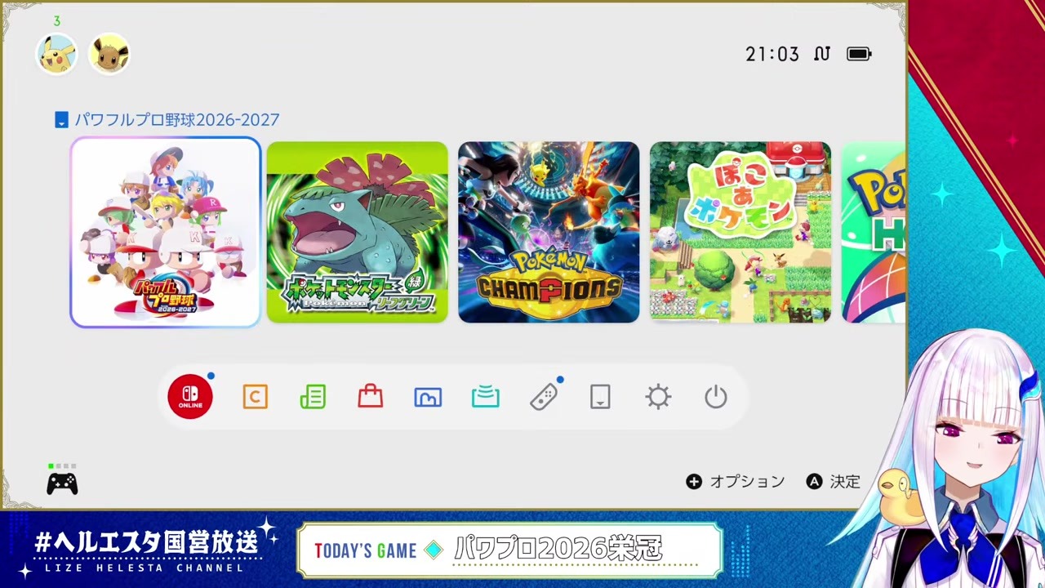Screen dimensions: 1045x588
Task: Open the Pikachu user profile
Action: pos(57,54)
